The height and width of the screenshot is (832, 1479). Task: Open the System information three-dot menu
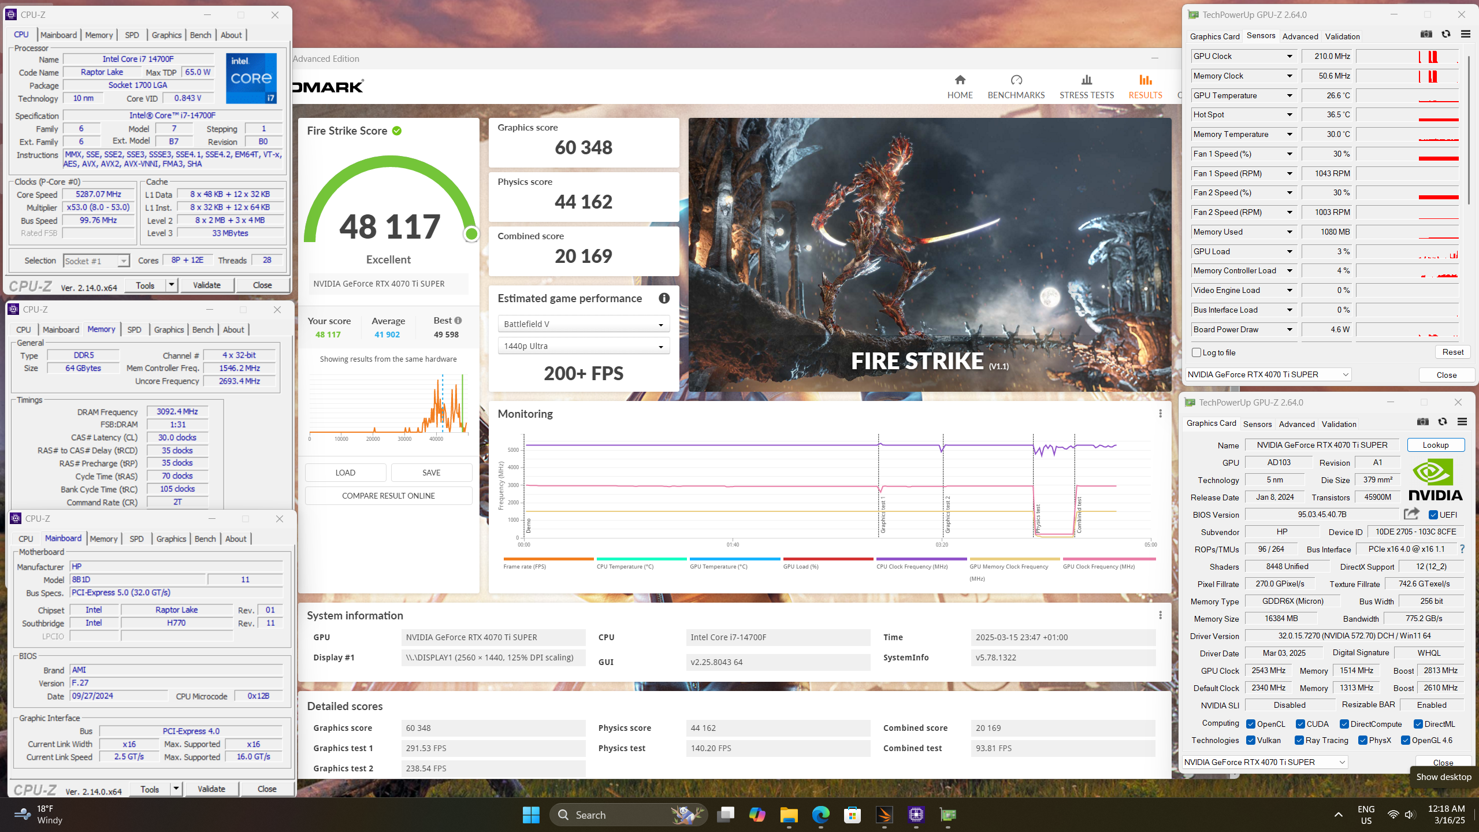pyautogui.click(x=1160, y=615)
